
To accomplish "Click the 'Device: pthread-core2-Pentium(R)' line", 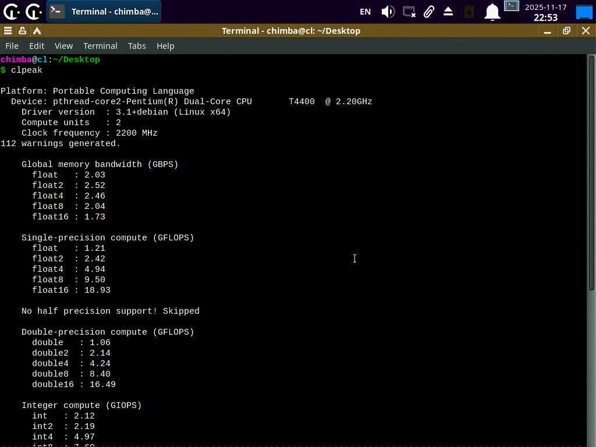I will (x=191, y=101).
